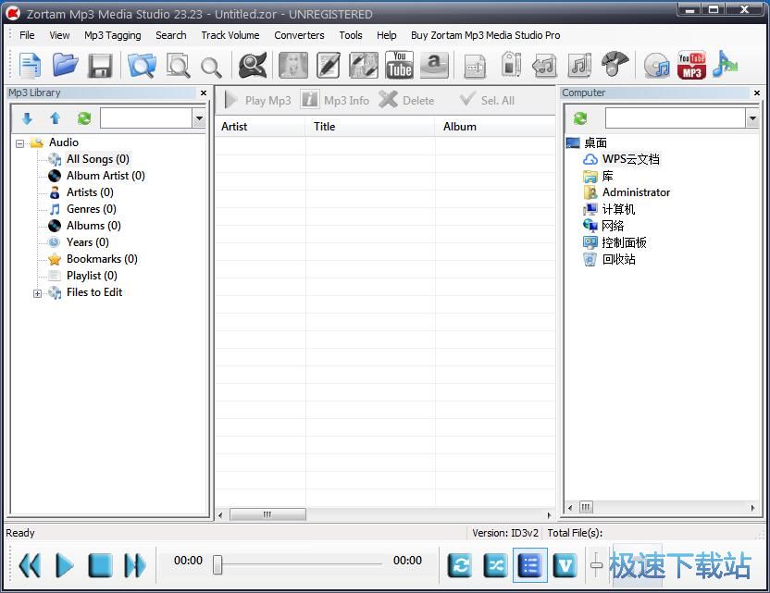Click the new document toolbar icon
The width and height of the screenshot is (770, 593).
coord(31,65)
